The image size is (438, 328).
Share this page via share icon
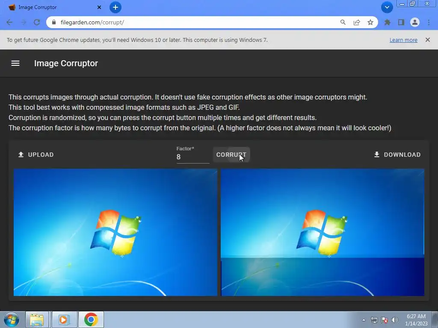point(357,22)
